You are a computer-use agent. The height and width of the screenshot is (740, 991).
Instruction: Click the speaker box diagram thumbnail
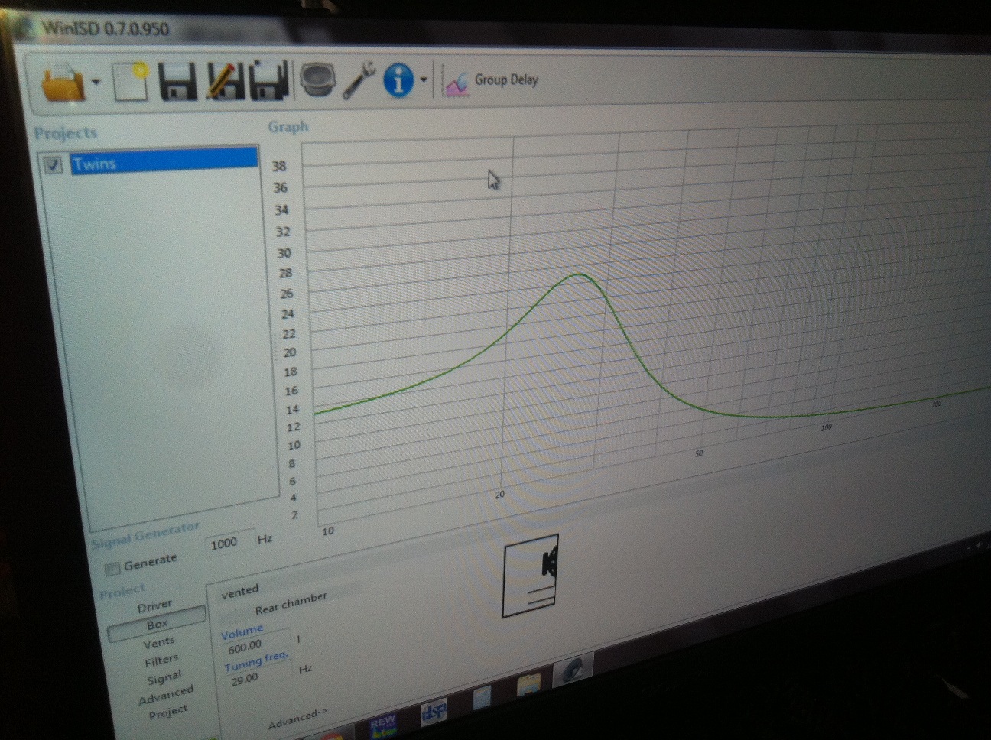[x=530, y=576]
